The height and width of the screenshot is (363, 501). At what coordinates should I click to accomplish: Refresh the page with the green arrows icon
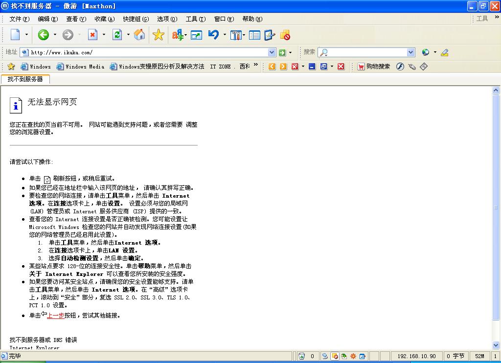pos(117,35)
